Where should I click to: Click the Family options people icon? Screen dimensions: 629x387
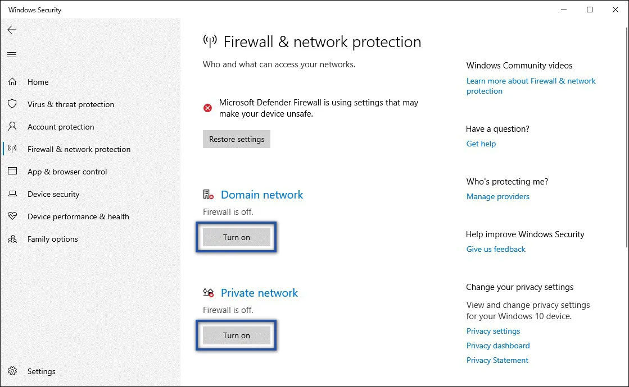[x=12, y=239]
